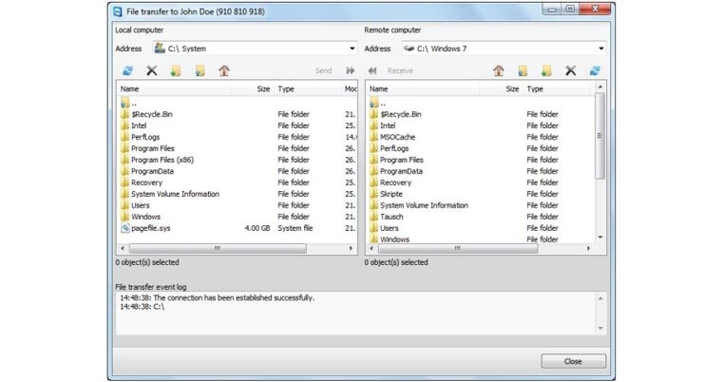Click the Send button label

point(323,70)
